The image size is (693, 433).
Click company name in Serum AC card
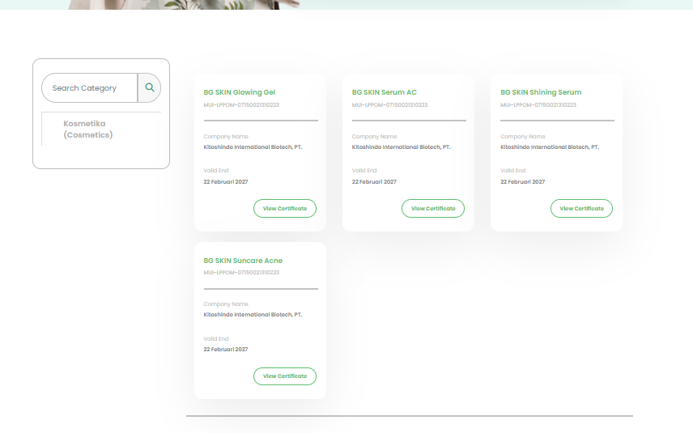coord(402,147)
